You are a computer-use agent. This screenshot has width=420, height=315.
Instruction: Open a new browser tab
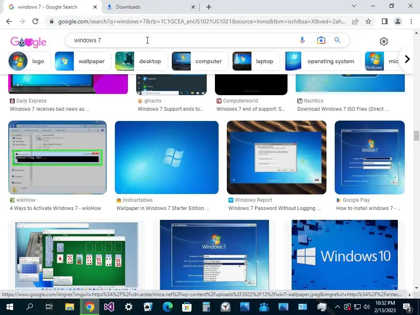point(209,7)
